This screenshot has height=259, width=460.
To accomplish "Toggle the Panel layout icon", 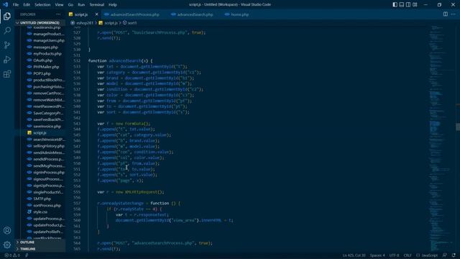I will pos(402,4).
